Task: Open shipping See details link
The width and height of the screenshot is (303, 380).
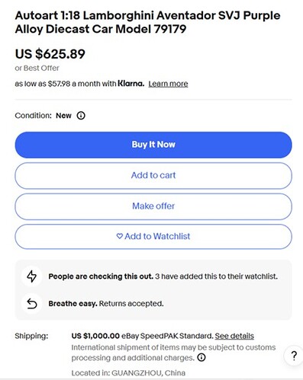Action: (x=234, y=336)
